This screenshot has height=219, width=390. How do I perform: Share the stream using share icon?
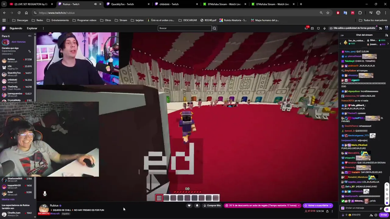pos(327,211)
